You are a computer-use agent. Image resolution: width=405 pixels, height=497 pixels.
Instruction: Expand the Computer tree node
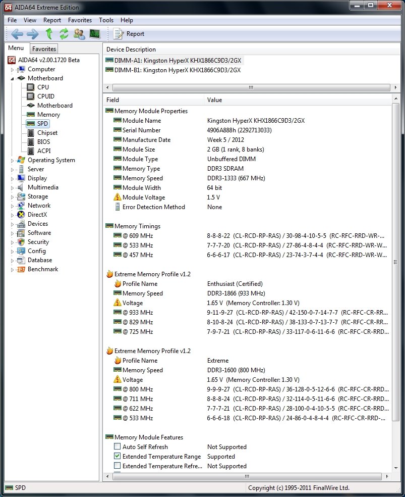12,69
